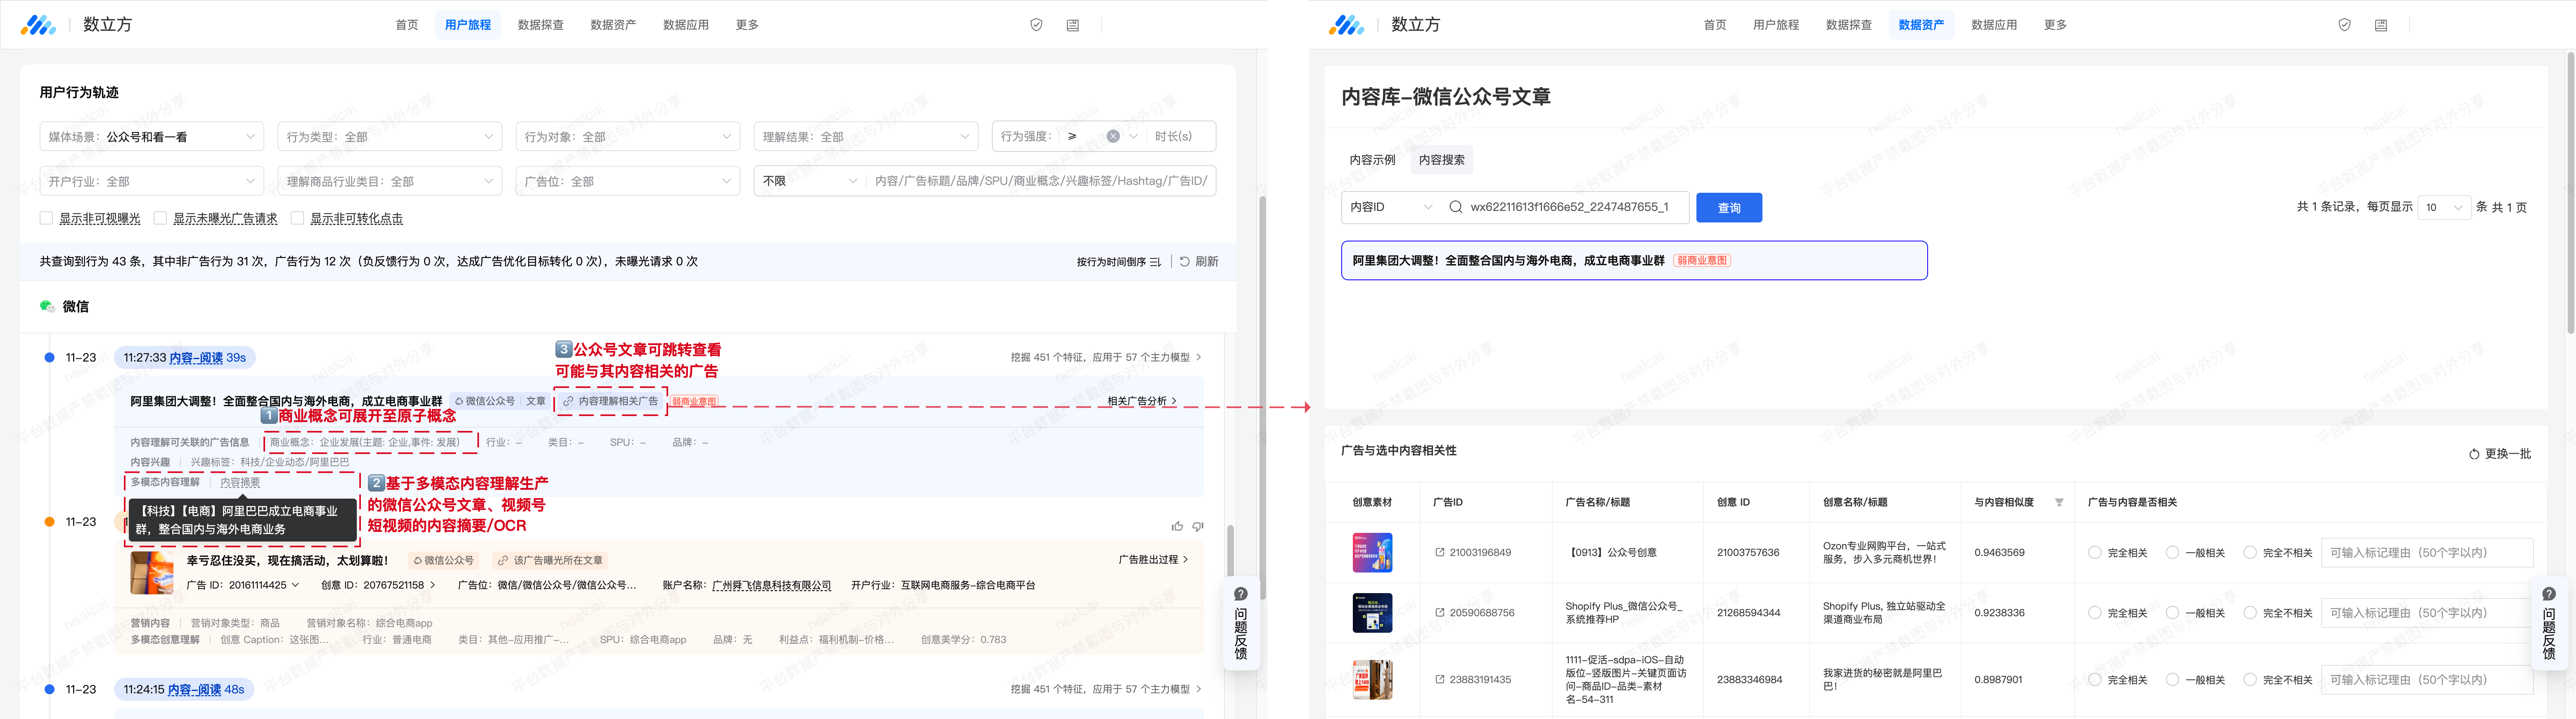Click the 更换一批 refresh icon
The height and width of the screenshot is (719, 2576).
2474,454
